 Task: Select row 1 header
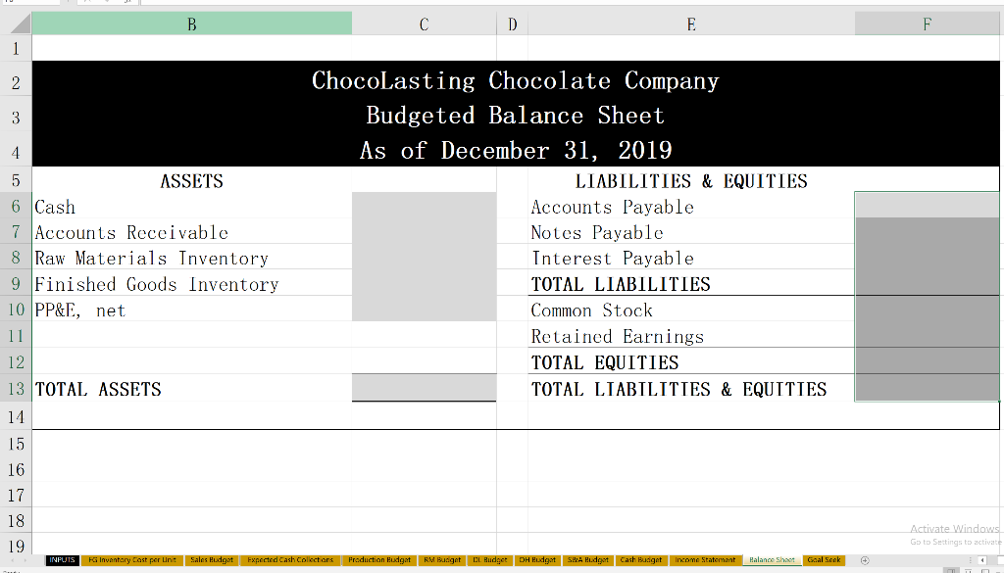pos(16,49)
